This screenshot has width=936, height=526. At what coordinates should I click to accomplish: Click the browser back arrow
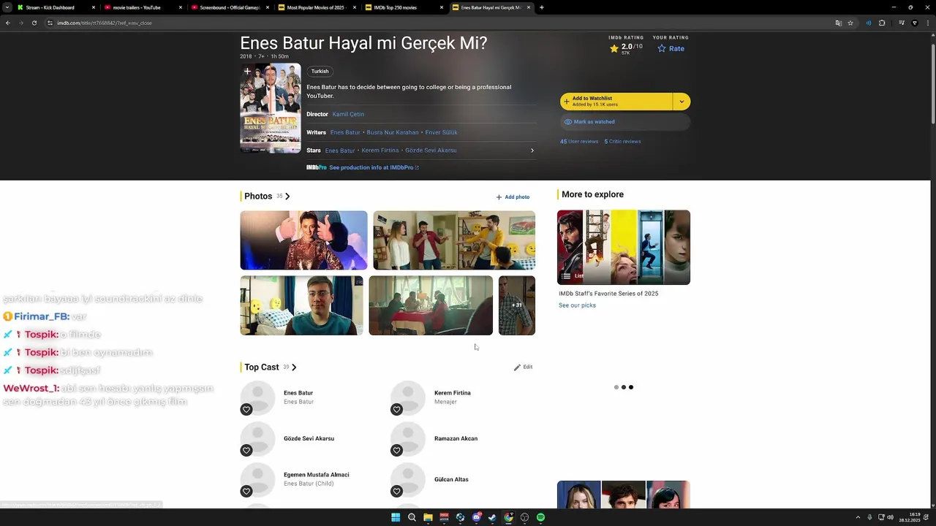coord(8,23)
